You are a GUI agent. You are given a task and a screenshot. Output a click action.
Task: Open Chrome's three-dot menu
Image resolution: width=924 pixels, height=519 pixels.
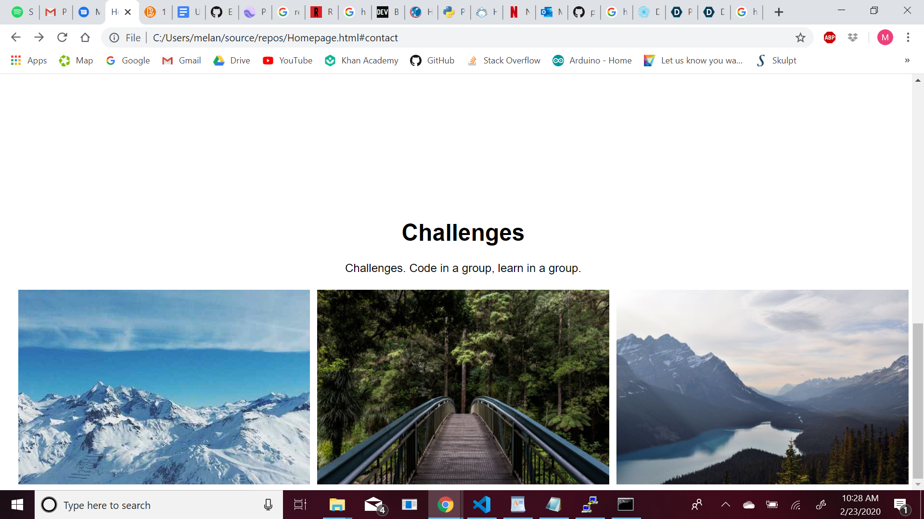(x=908, y=37)
